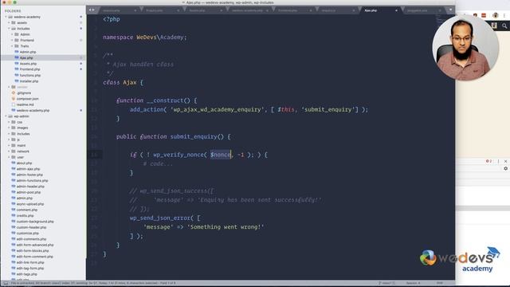The width and height of the screenshot is (510, 287).
Task: Expand the images folder in wp-admin
Action: coord(9,128)
